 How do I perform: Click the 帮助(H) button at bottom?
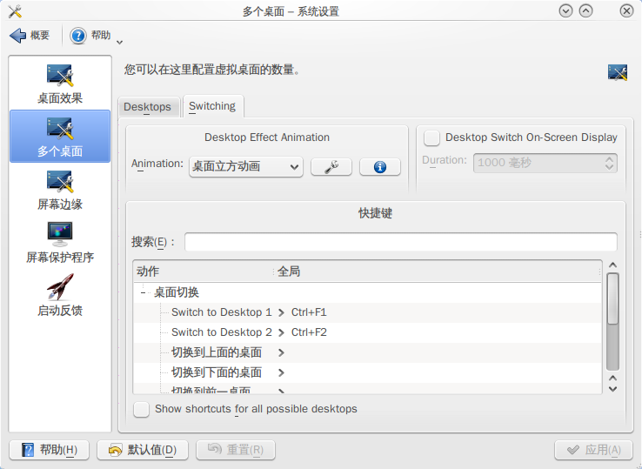pyautogui.click(x=49, y=450)
